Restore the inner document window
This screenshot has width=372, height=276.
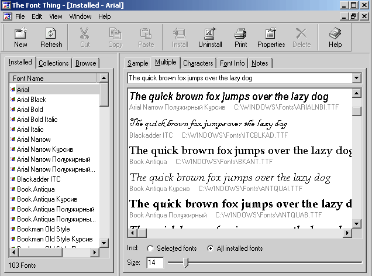pyautogui.click(x=353, y=16)
